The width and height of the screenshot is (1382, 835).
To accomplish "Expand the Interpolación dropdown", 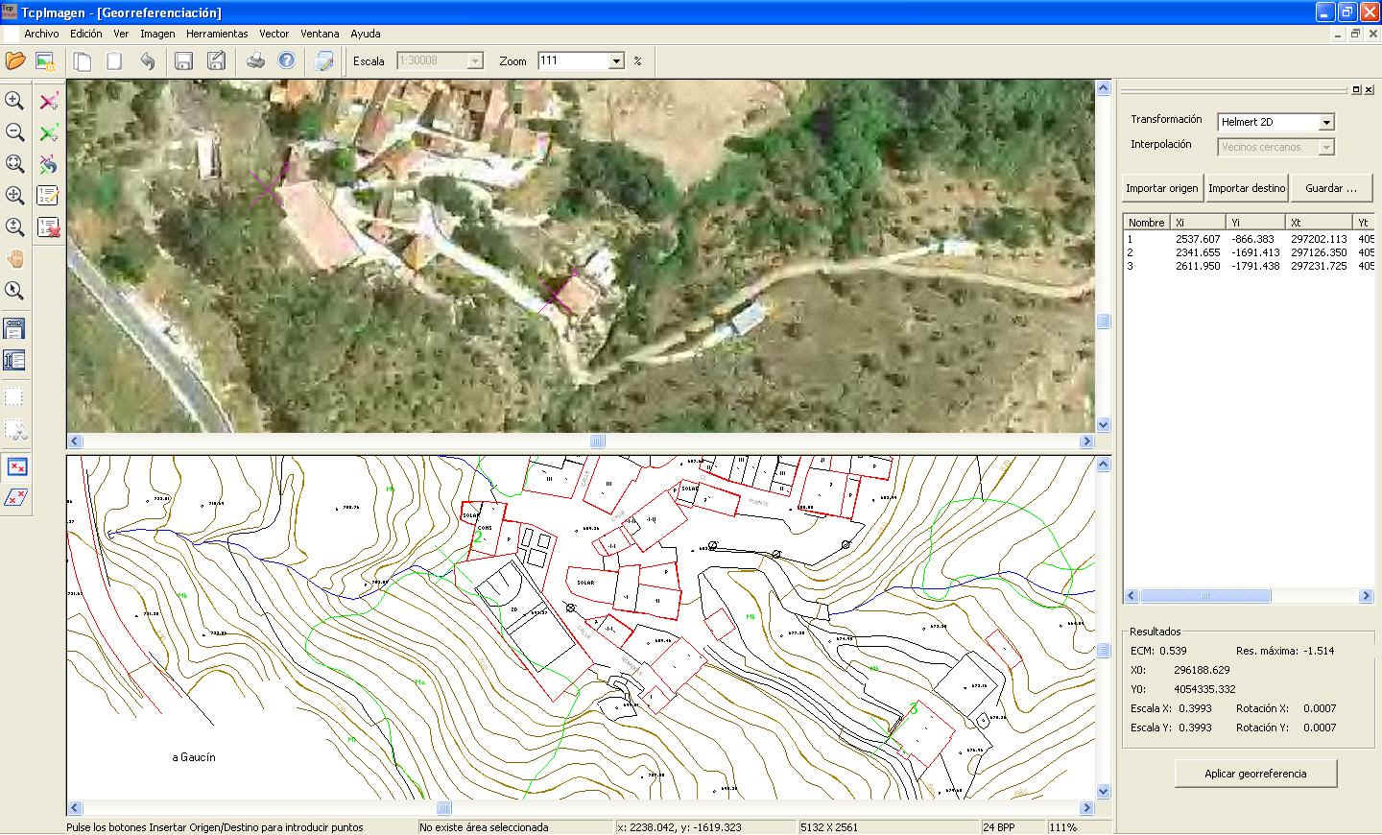I will point(1326,148).
